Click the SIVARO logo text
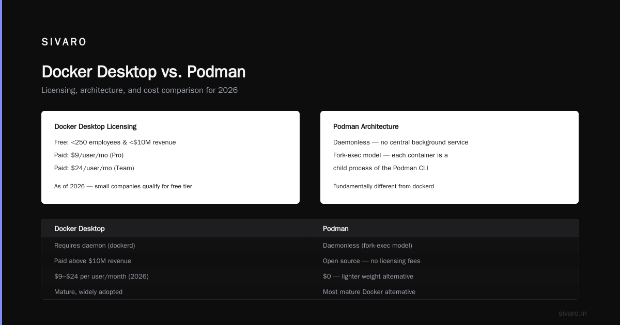The width and height of the screenshot is (620, 325). (64, 42)
